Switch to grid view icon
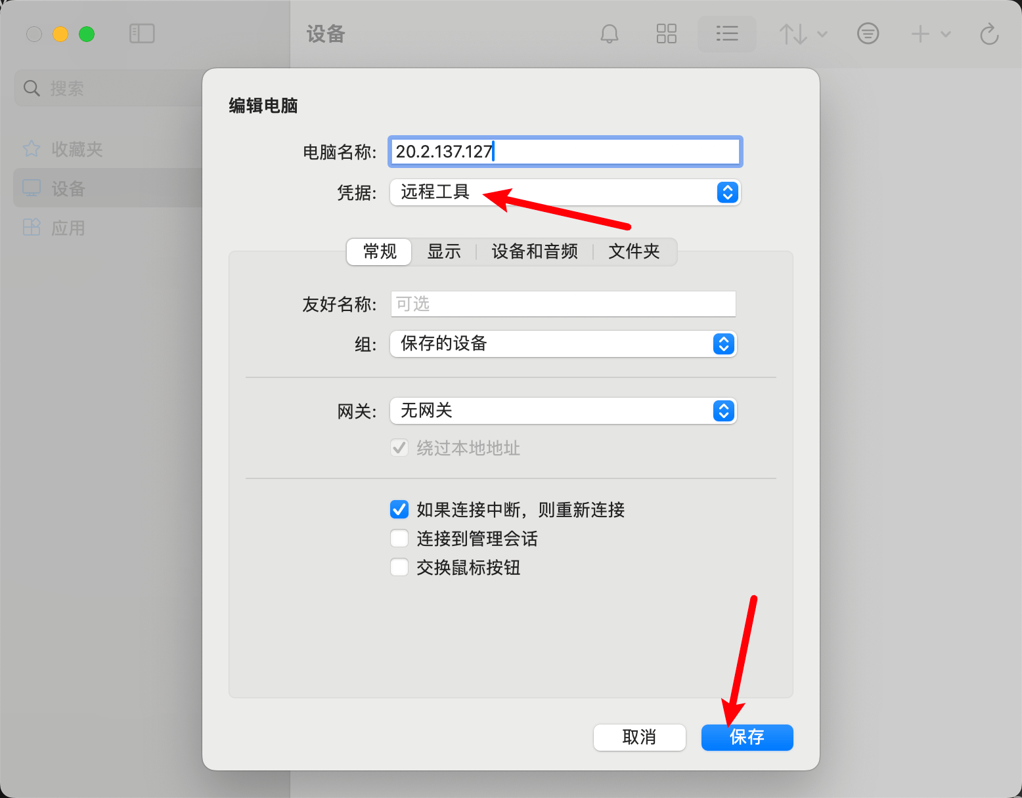1022x798 pixels. 667,33
